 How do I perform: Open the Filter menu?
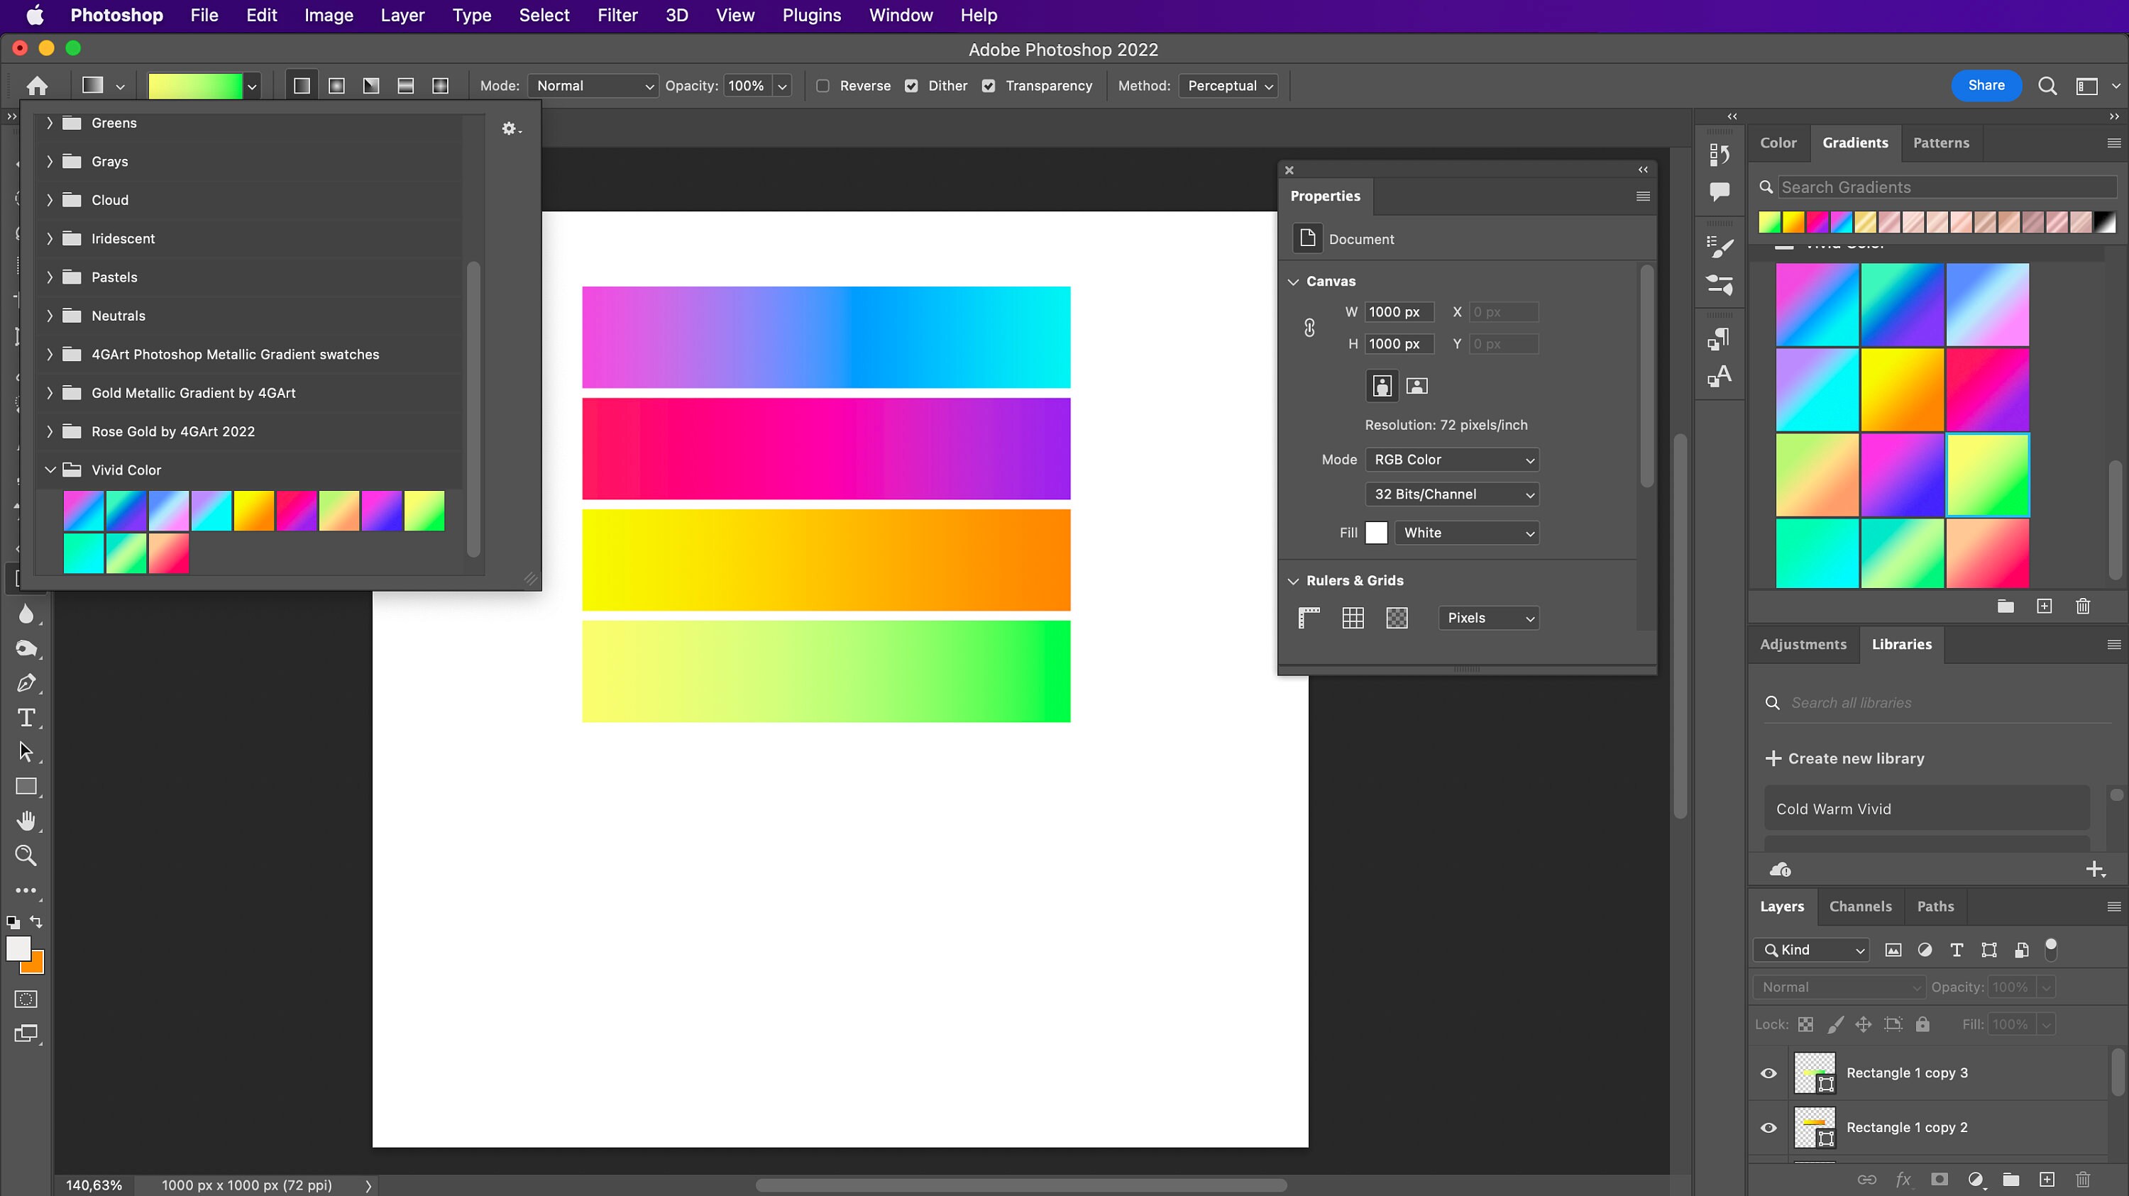click(x=617, y=15)
